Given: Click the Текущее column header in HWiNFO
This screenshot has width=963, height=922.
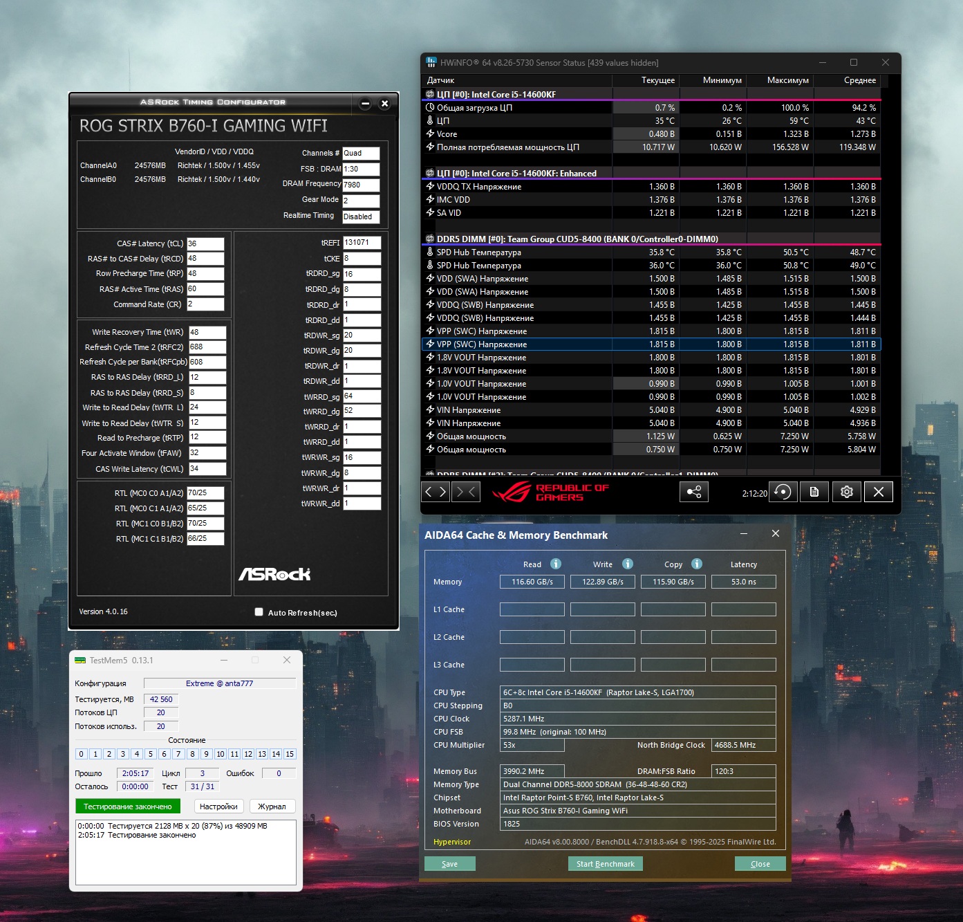Looking at the screenshot, I should [x=646, y=80].
